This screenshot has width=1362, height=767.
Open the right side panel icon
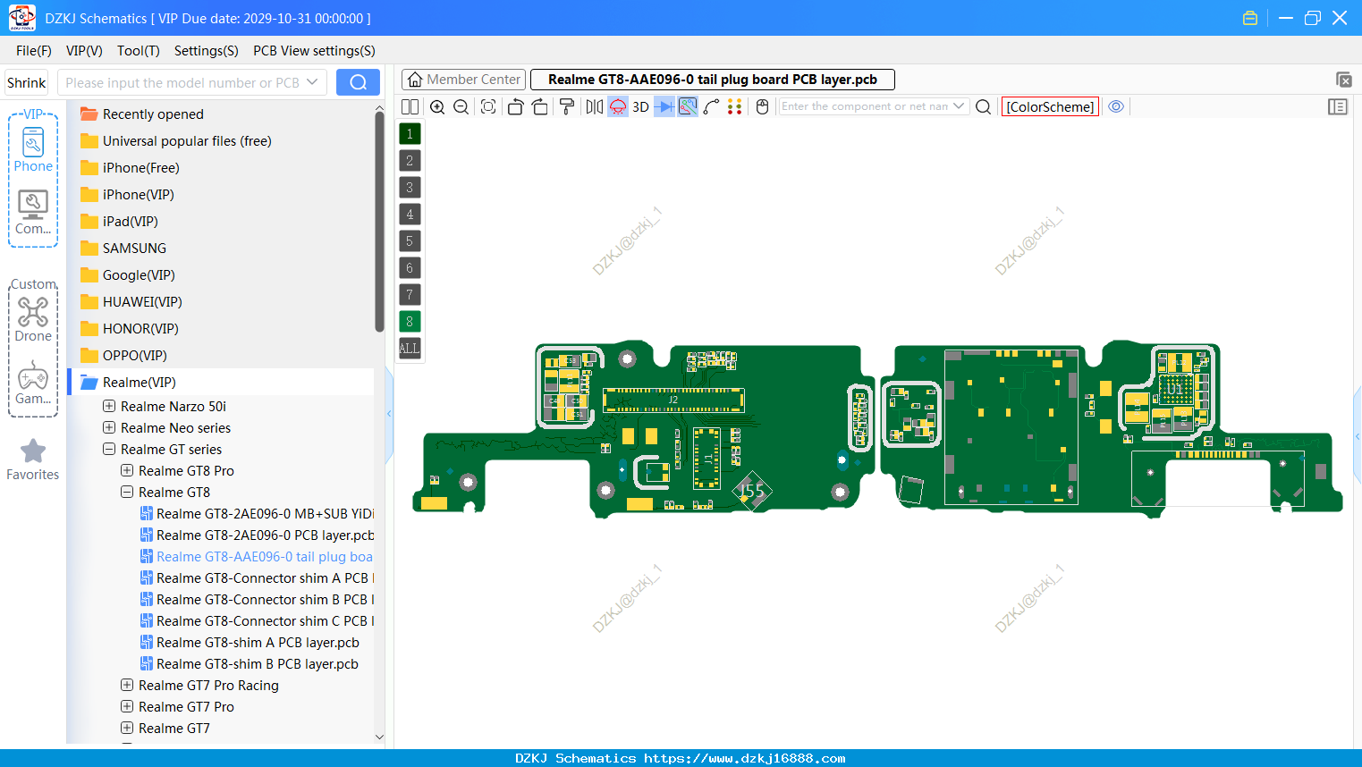[x=1338, y=106]
